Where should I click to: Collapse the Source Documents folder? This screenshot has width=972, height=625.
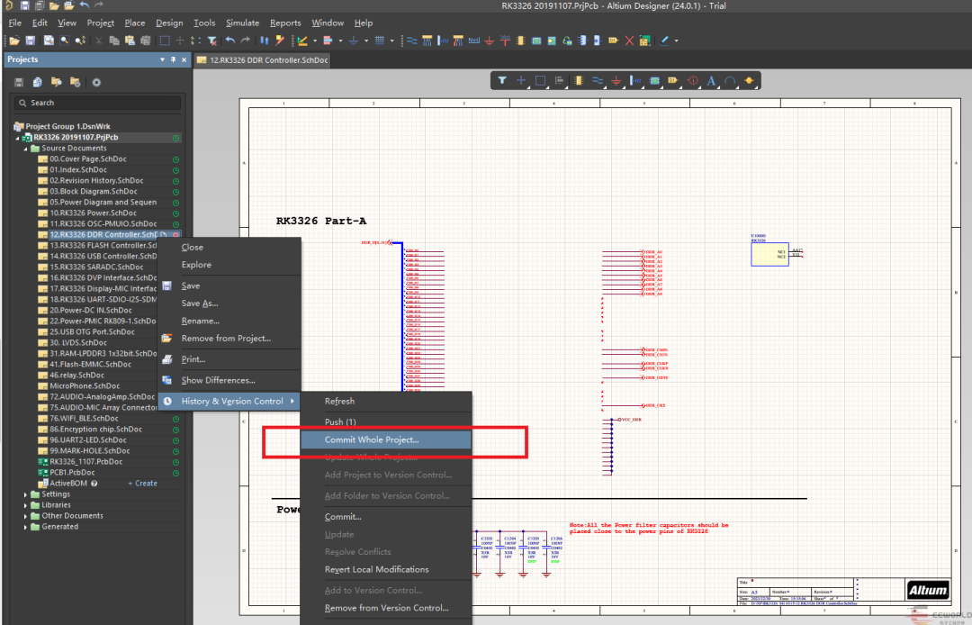(26, 149)
